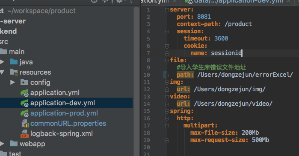Click the fold end marker on line 19
299x156 pixels.
point(167,140)
